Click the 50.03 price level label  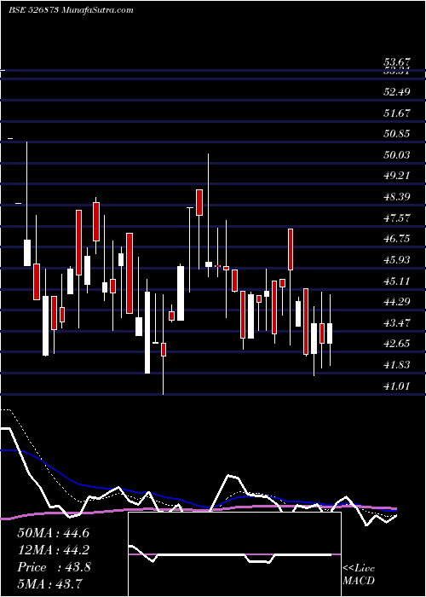pyautogui.click(x=397, y=155)
